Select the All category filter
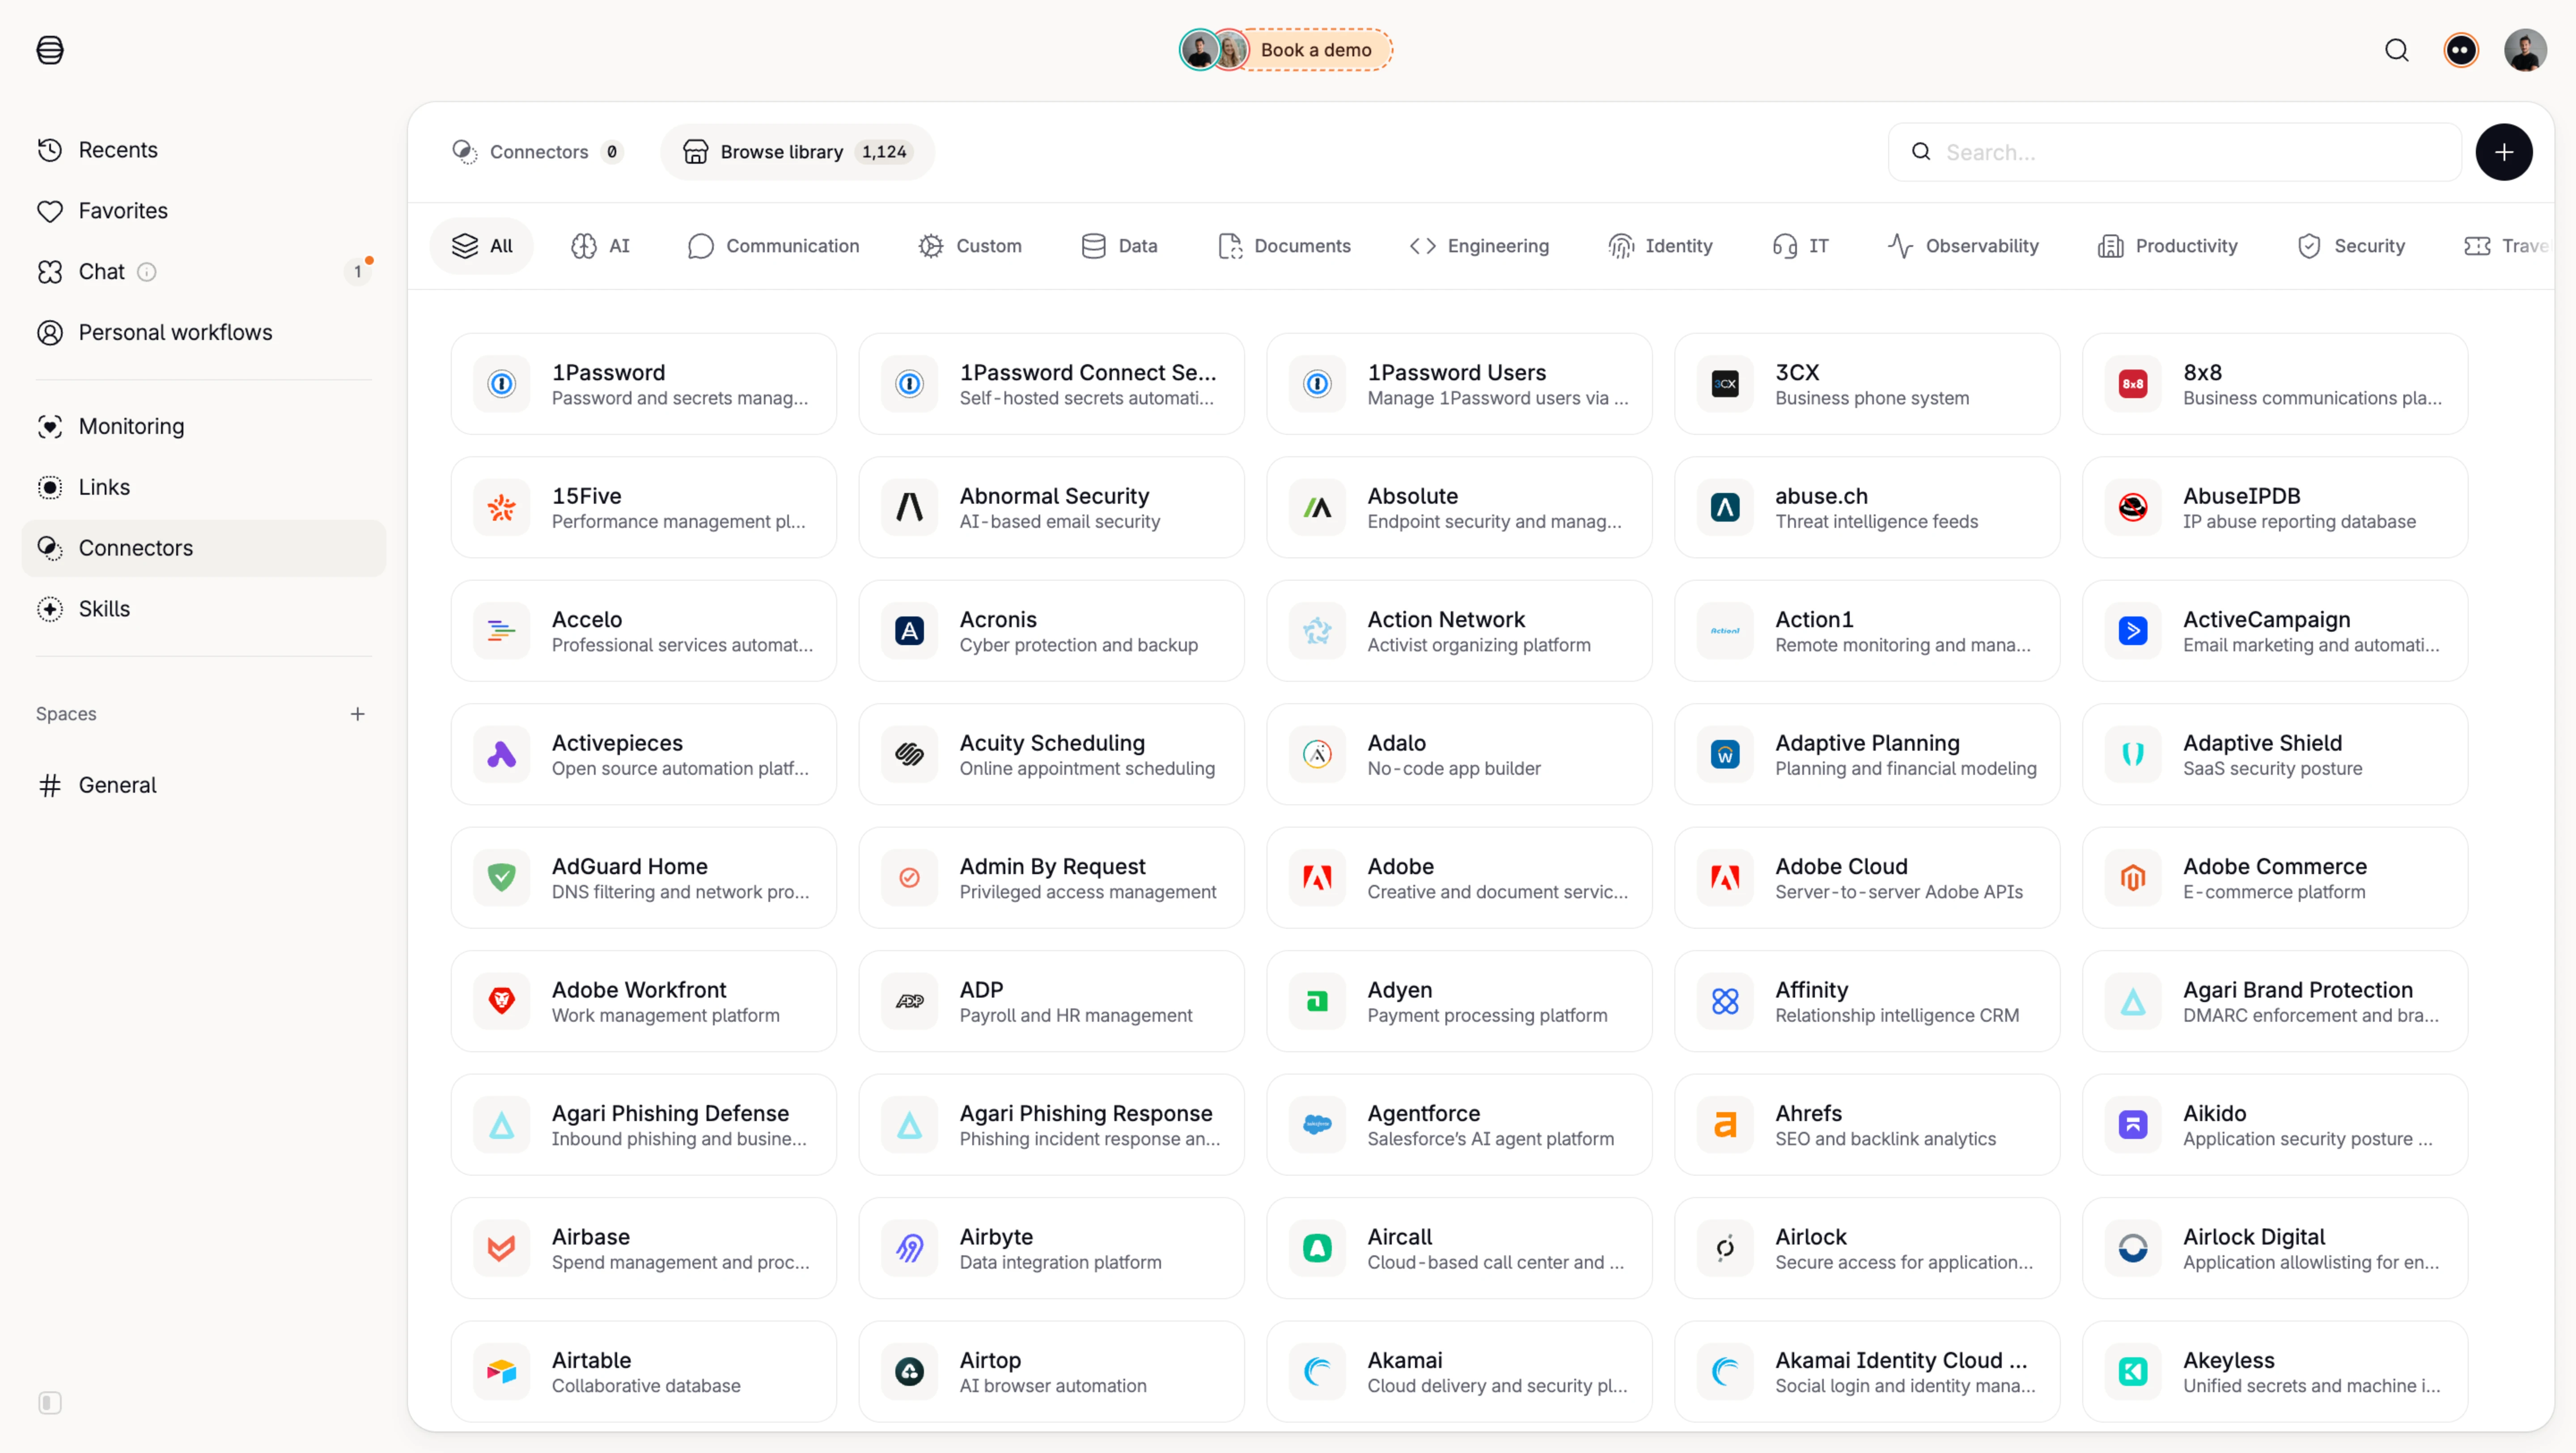Viewport: 2576px width, 1453px height. (x=482, y=246)
